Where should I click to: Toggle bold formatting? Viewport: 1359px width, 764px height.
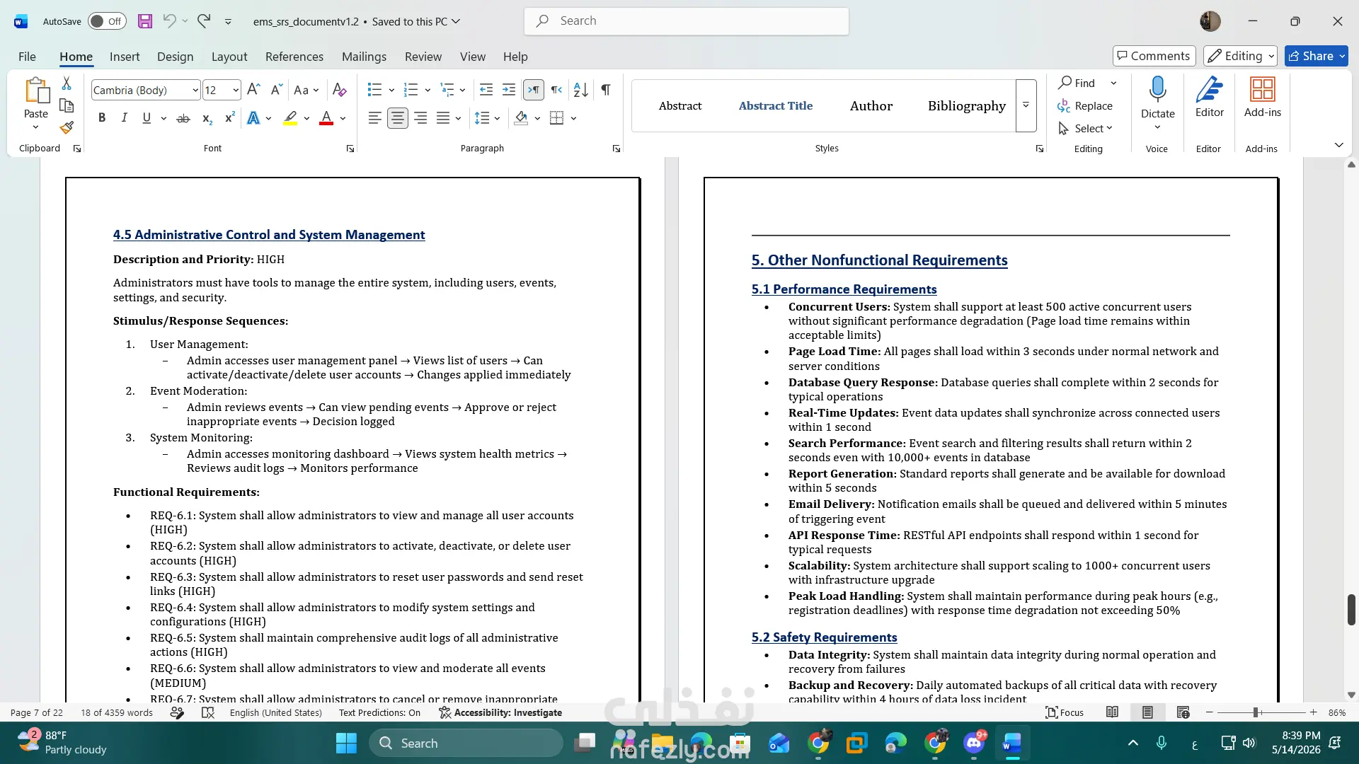(x=102, y=118)
